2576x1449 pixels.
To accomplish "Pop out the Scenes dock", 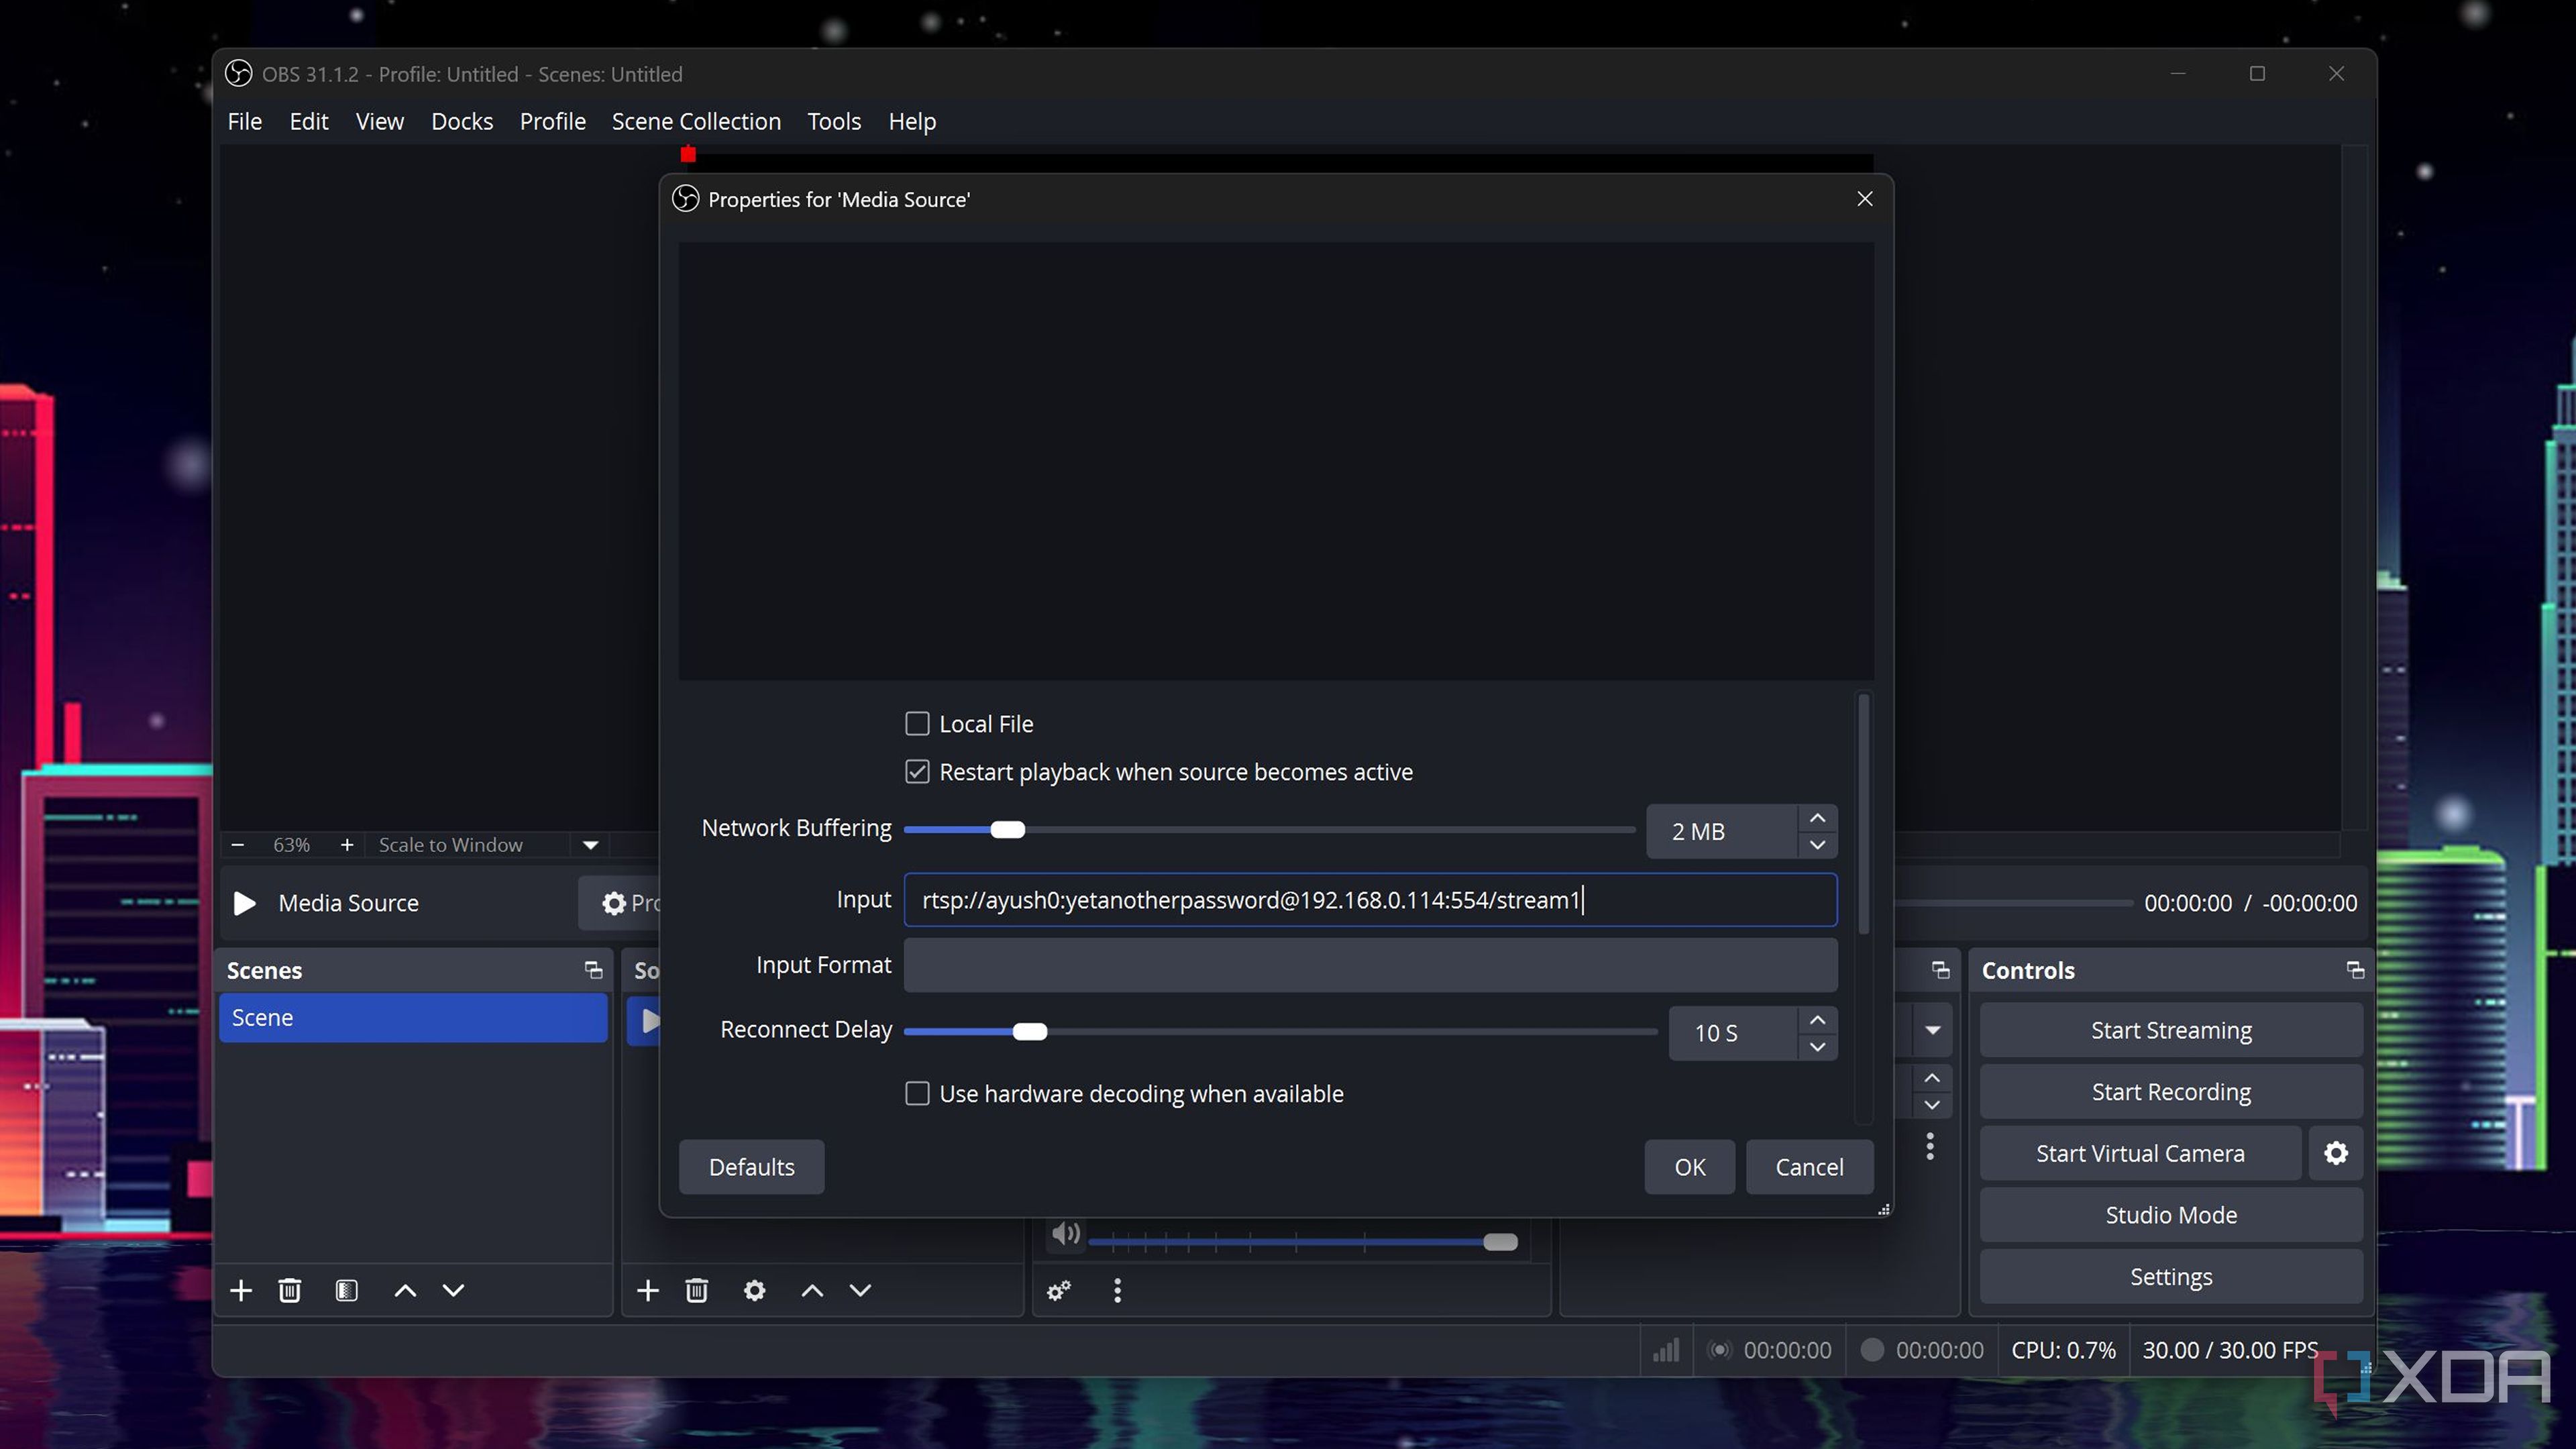I will (x=593, y=970).
